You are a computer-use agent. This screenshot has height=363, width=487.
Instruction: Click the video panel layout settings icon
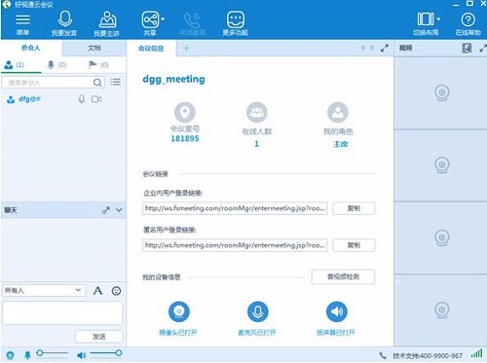pyautogui.click(x=467, y=48)
